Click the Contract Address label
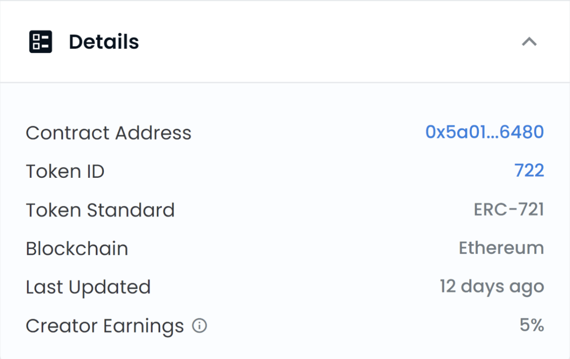Viewport: 570px width, 359px height. point(108,133)
